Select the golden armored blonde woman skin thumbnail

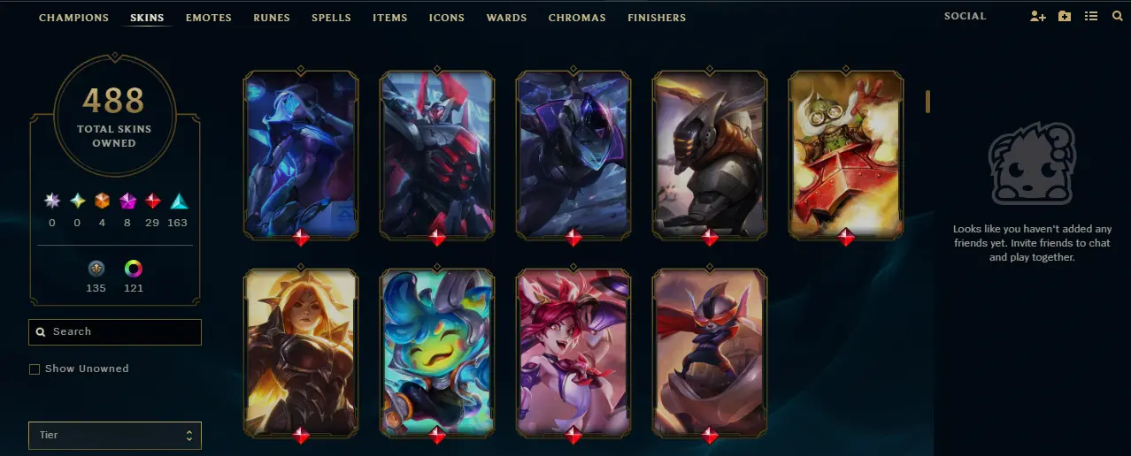pos(301,353)
